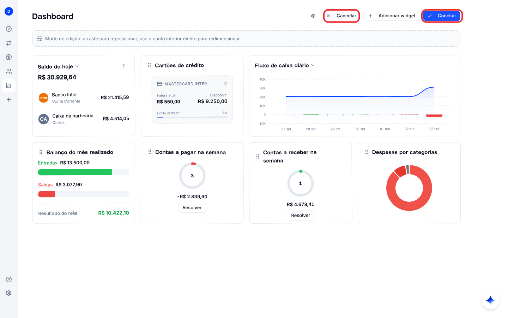Click the total balance R$ 30.929,64
The height and width of the screenshot is (318, 508).
(x=57, y=77)
